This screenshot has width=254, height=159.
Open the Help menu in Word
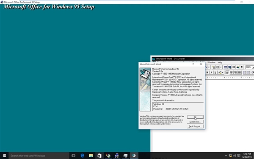click(x=220, y=62)
